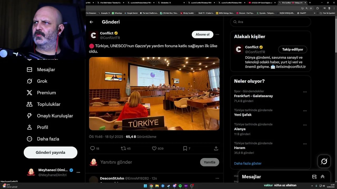Click the Takip ediyor button

[x=293, y=49]
